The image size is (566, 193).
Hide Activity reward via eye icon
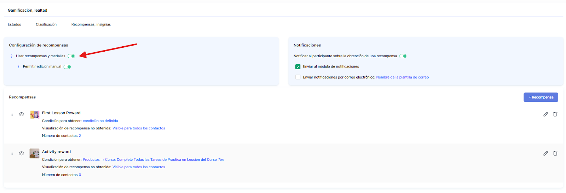[x=22, y=153]
